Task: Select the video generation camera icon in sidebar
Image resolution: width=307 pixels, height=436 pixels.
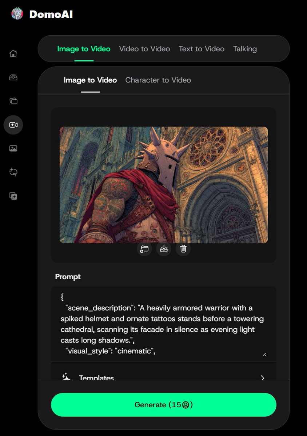Action: 13,125
